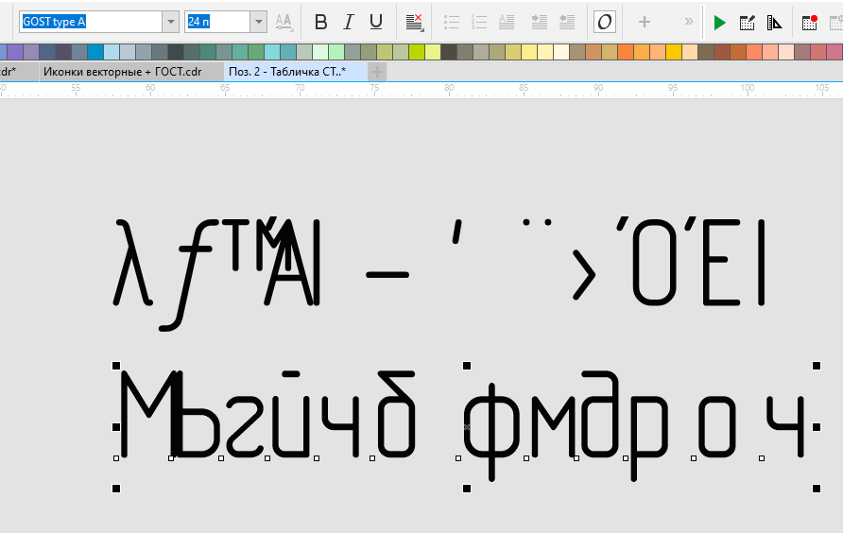This screenshot has width=843, height=533.
Task: Expand the toolbar overflow chevrons
Action: pyautogui.click(x=689, y=22)
